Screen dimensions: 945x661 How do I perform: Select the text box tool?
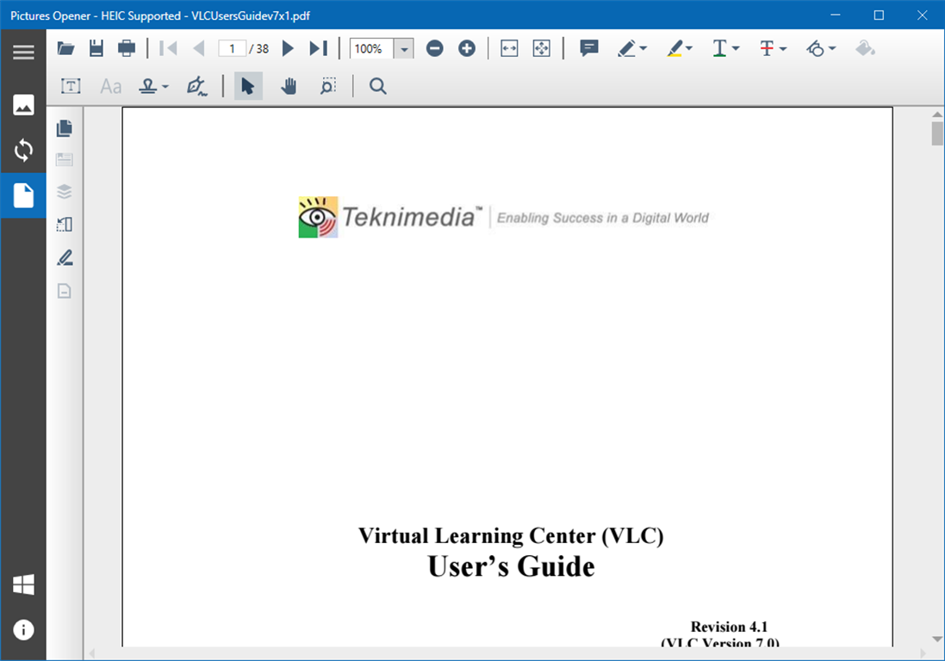point(71,86)
